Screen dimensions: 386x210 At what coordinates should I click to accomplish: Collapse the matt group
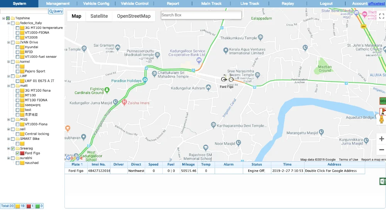click(8, 86)
